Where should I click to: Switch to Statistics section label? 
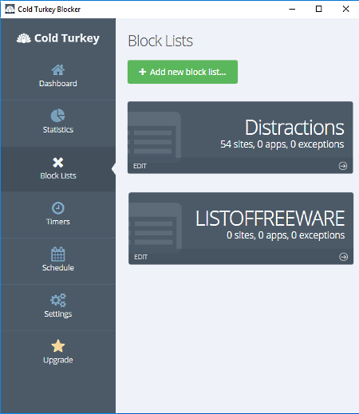tap(58, 129)
